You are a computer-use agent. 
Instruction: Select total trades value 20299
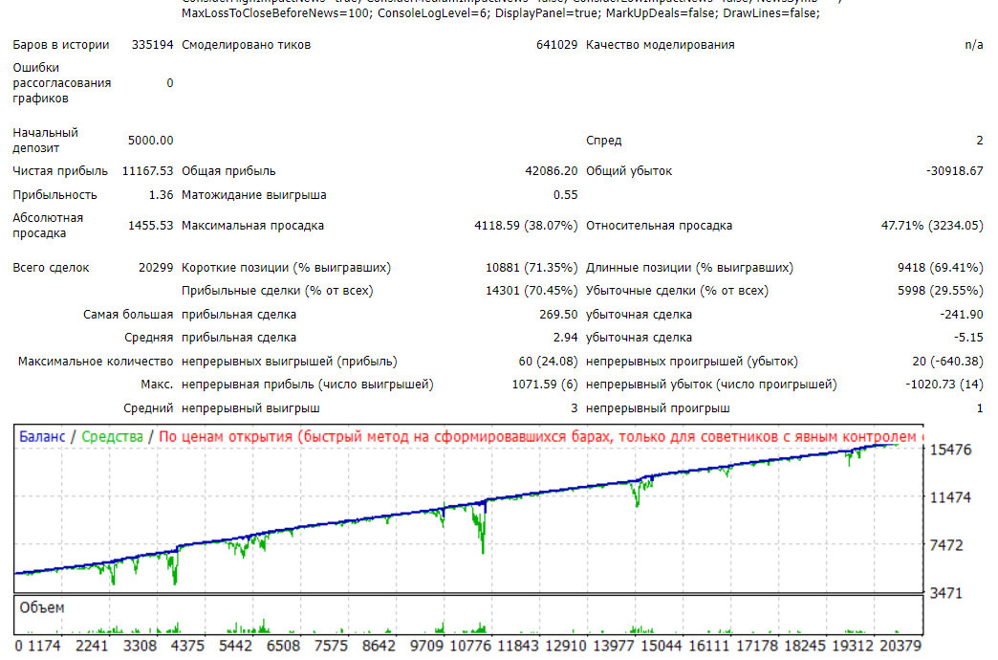156,268
